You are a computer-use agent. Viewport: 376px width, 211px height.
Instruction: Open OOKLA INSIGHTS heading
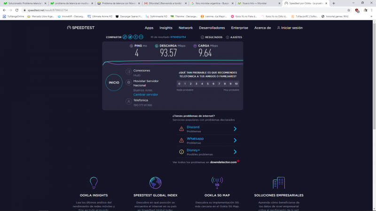pyautogui.click(x=94, y=195)
